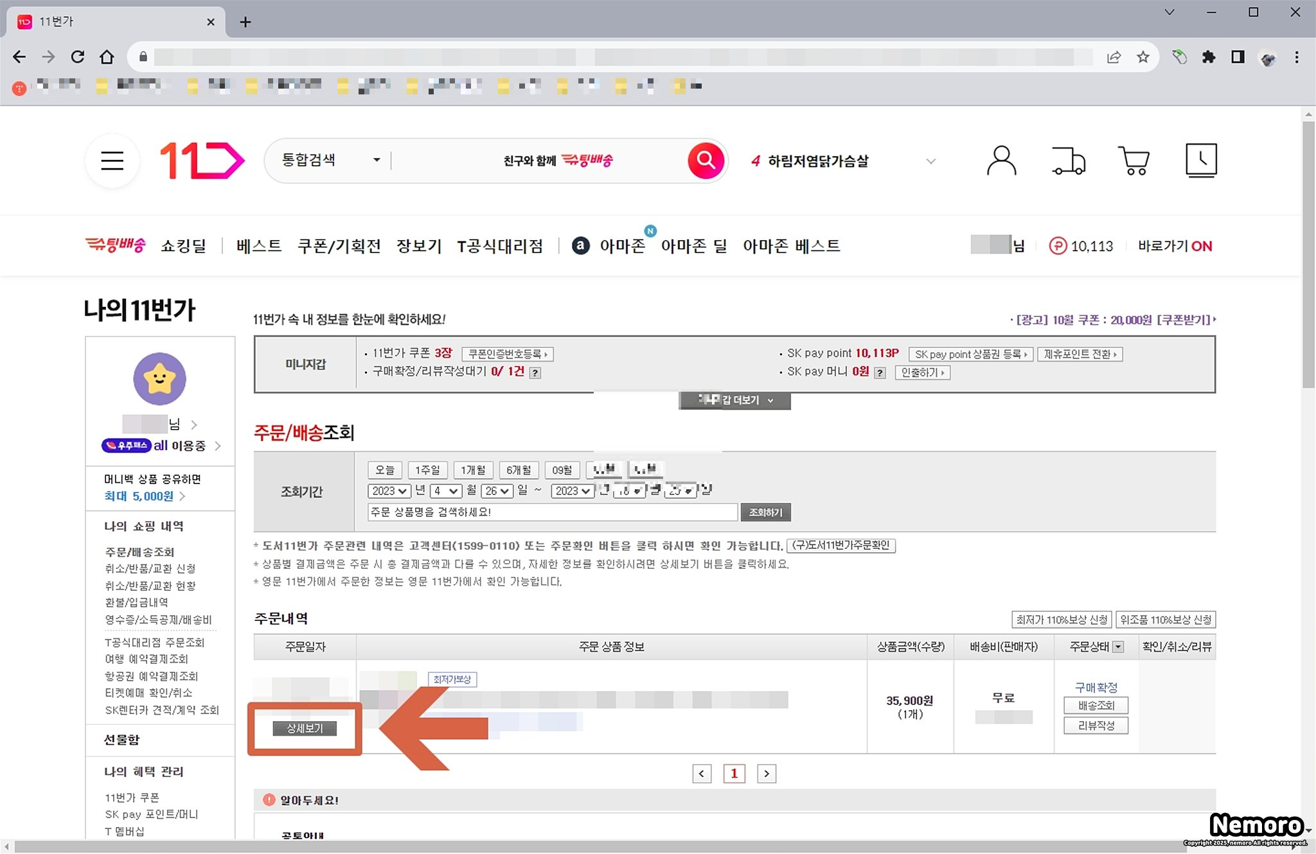Expand the 주문상태 filter dropdown

click(x=1118, y=647)
